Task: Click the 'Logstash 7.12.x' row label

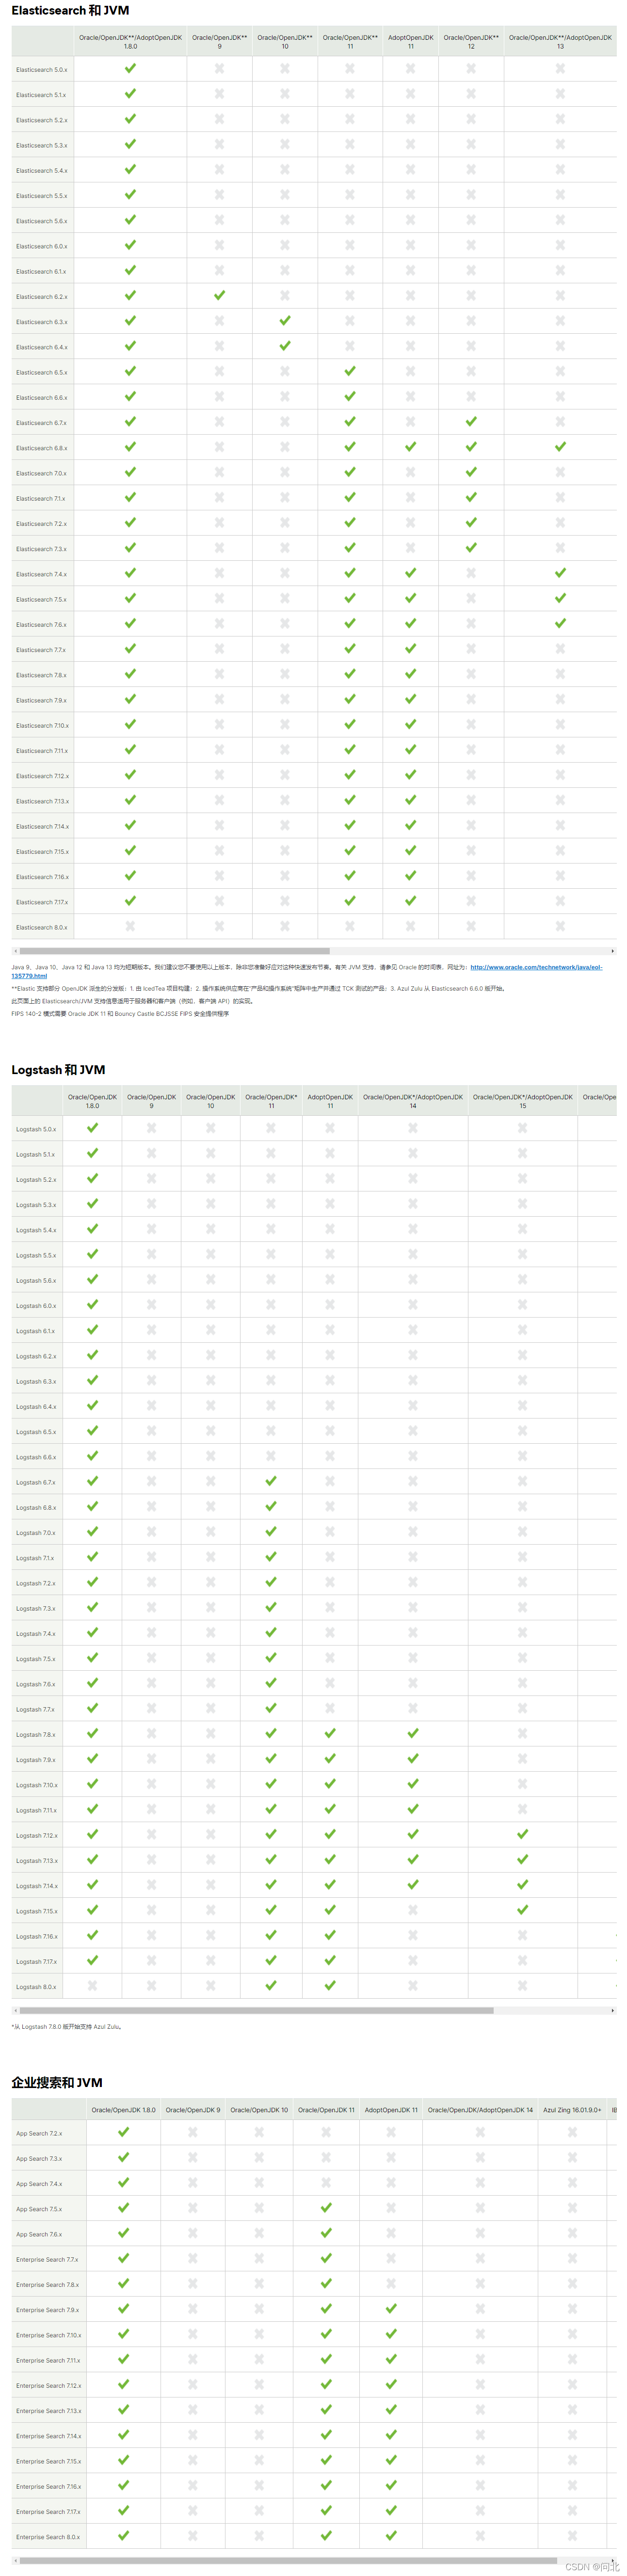Action: coord(37,1836)
